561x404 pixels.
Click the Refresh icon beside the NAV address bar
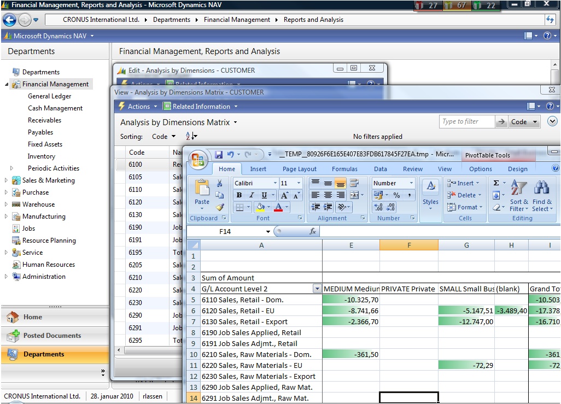[x=550, y=20]
